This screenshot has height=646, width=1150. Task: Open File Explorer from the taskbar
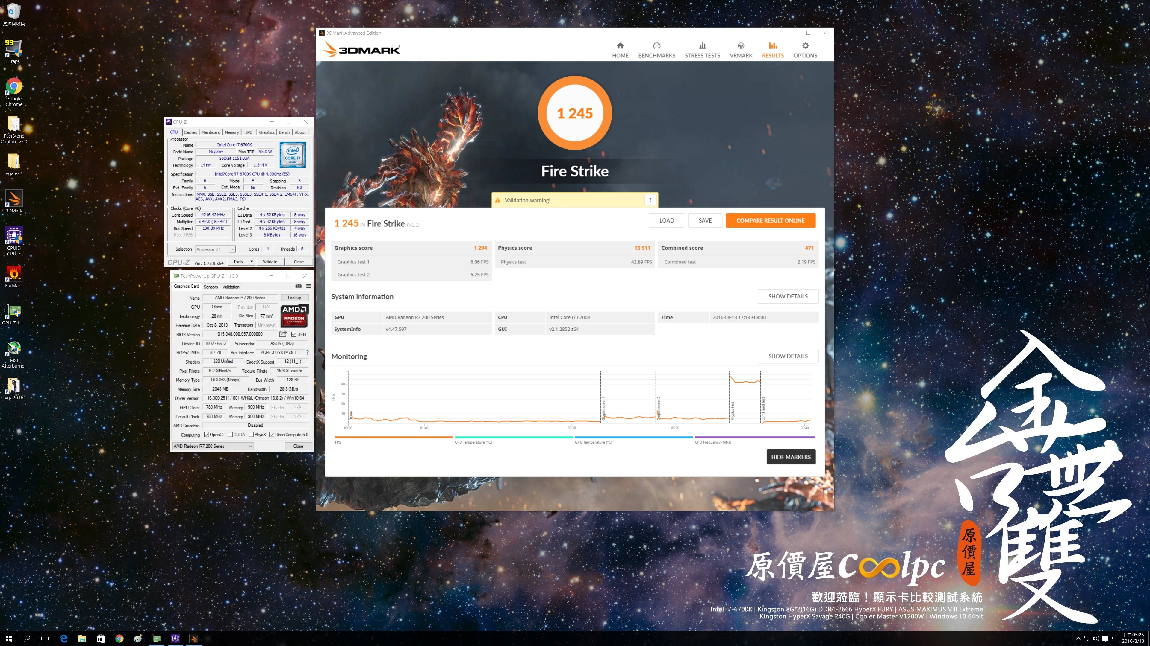pyautogui.click(x=82, y=639)
